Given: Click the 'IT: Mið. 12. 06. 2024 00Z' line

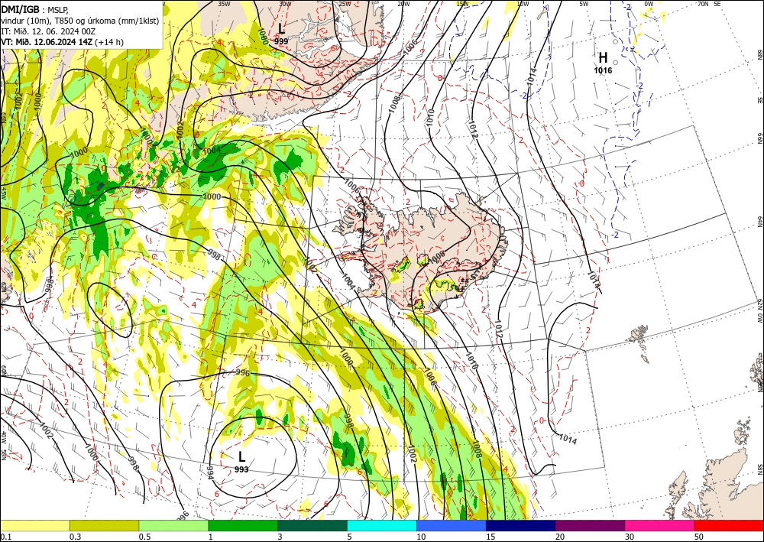Looking at the screenshot, I should [x=48, y=31].
